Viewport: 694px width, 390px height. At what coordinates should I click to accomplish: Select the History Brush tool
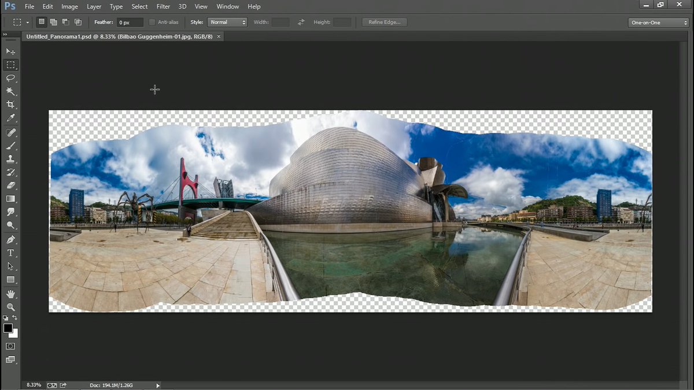[x=10, y=172]
